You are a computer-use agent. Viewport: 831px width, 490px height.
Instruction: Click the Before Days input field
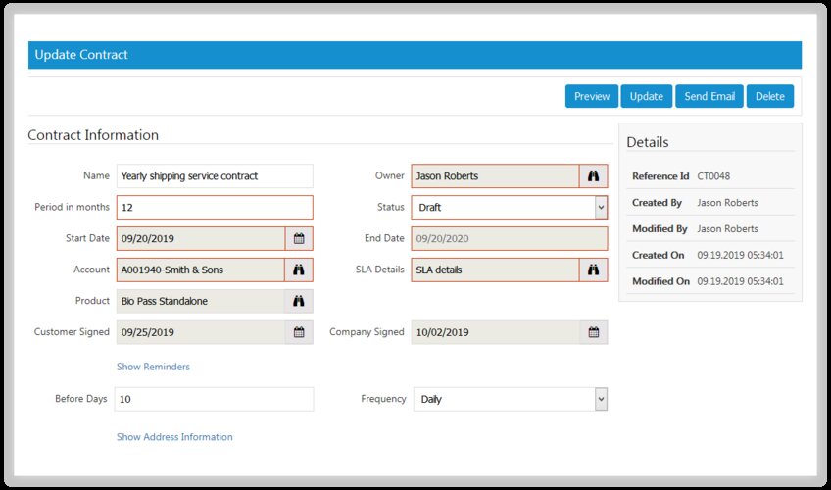214,399
